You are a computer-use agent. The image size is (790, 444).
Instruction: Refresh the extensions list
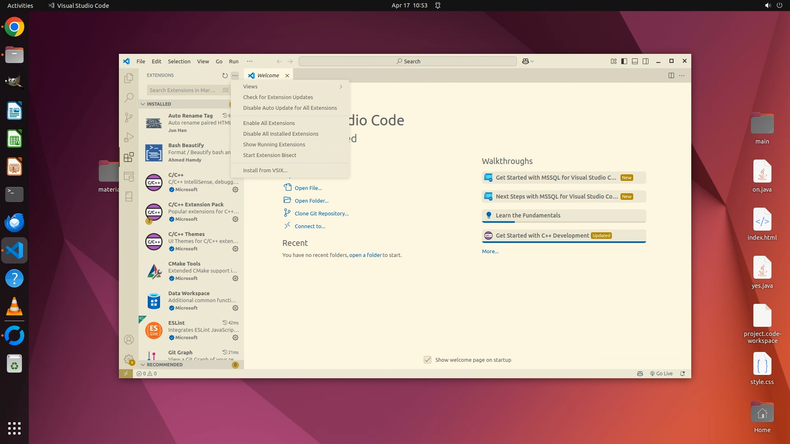pos(225,76)
